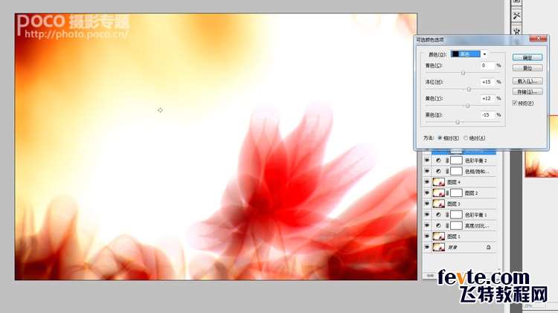The width and height of the screenshot is (558, 313).
Task: Hide the 色彩平衡 1 layer
Action: click(427, 215)
